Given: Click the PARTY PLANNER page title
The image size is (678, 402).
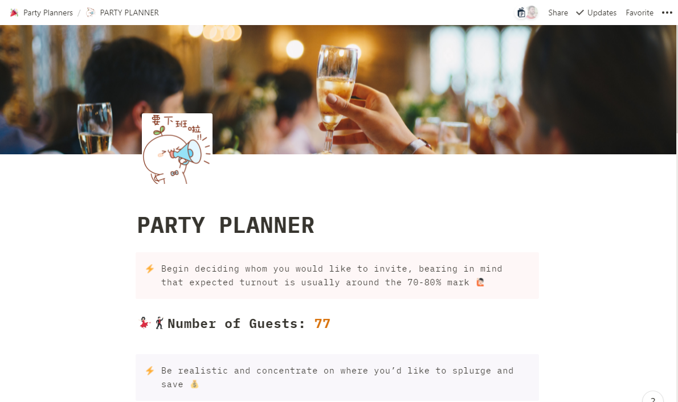Looking at the screenshot, I should [x=226, y=225].
